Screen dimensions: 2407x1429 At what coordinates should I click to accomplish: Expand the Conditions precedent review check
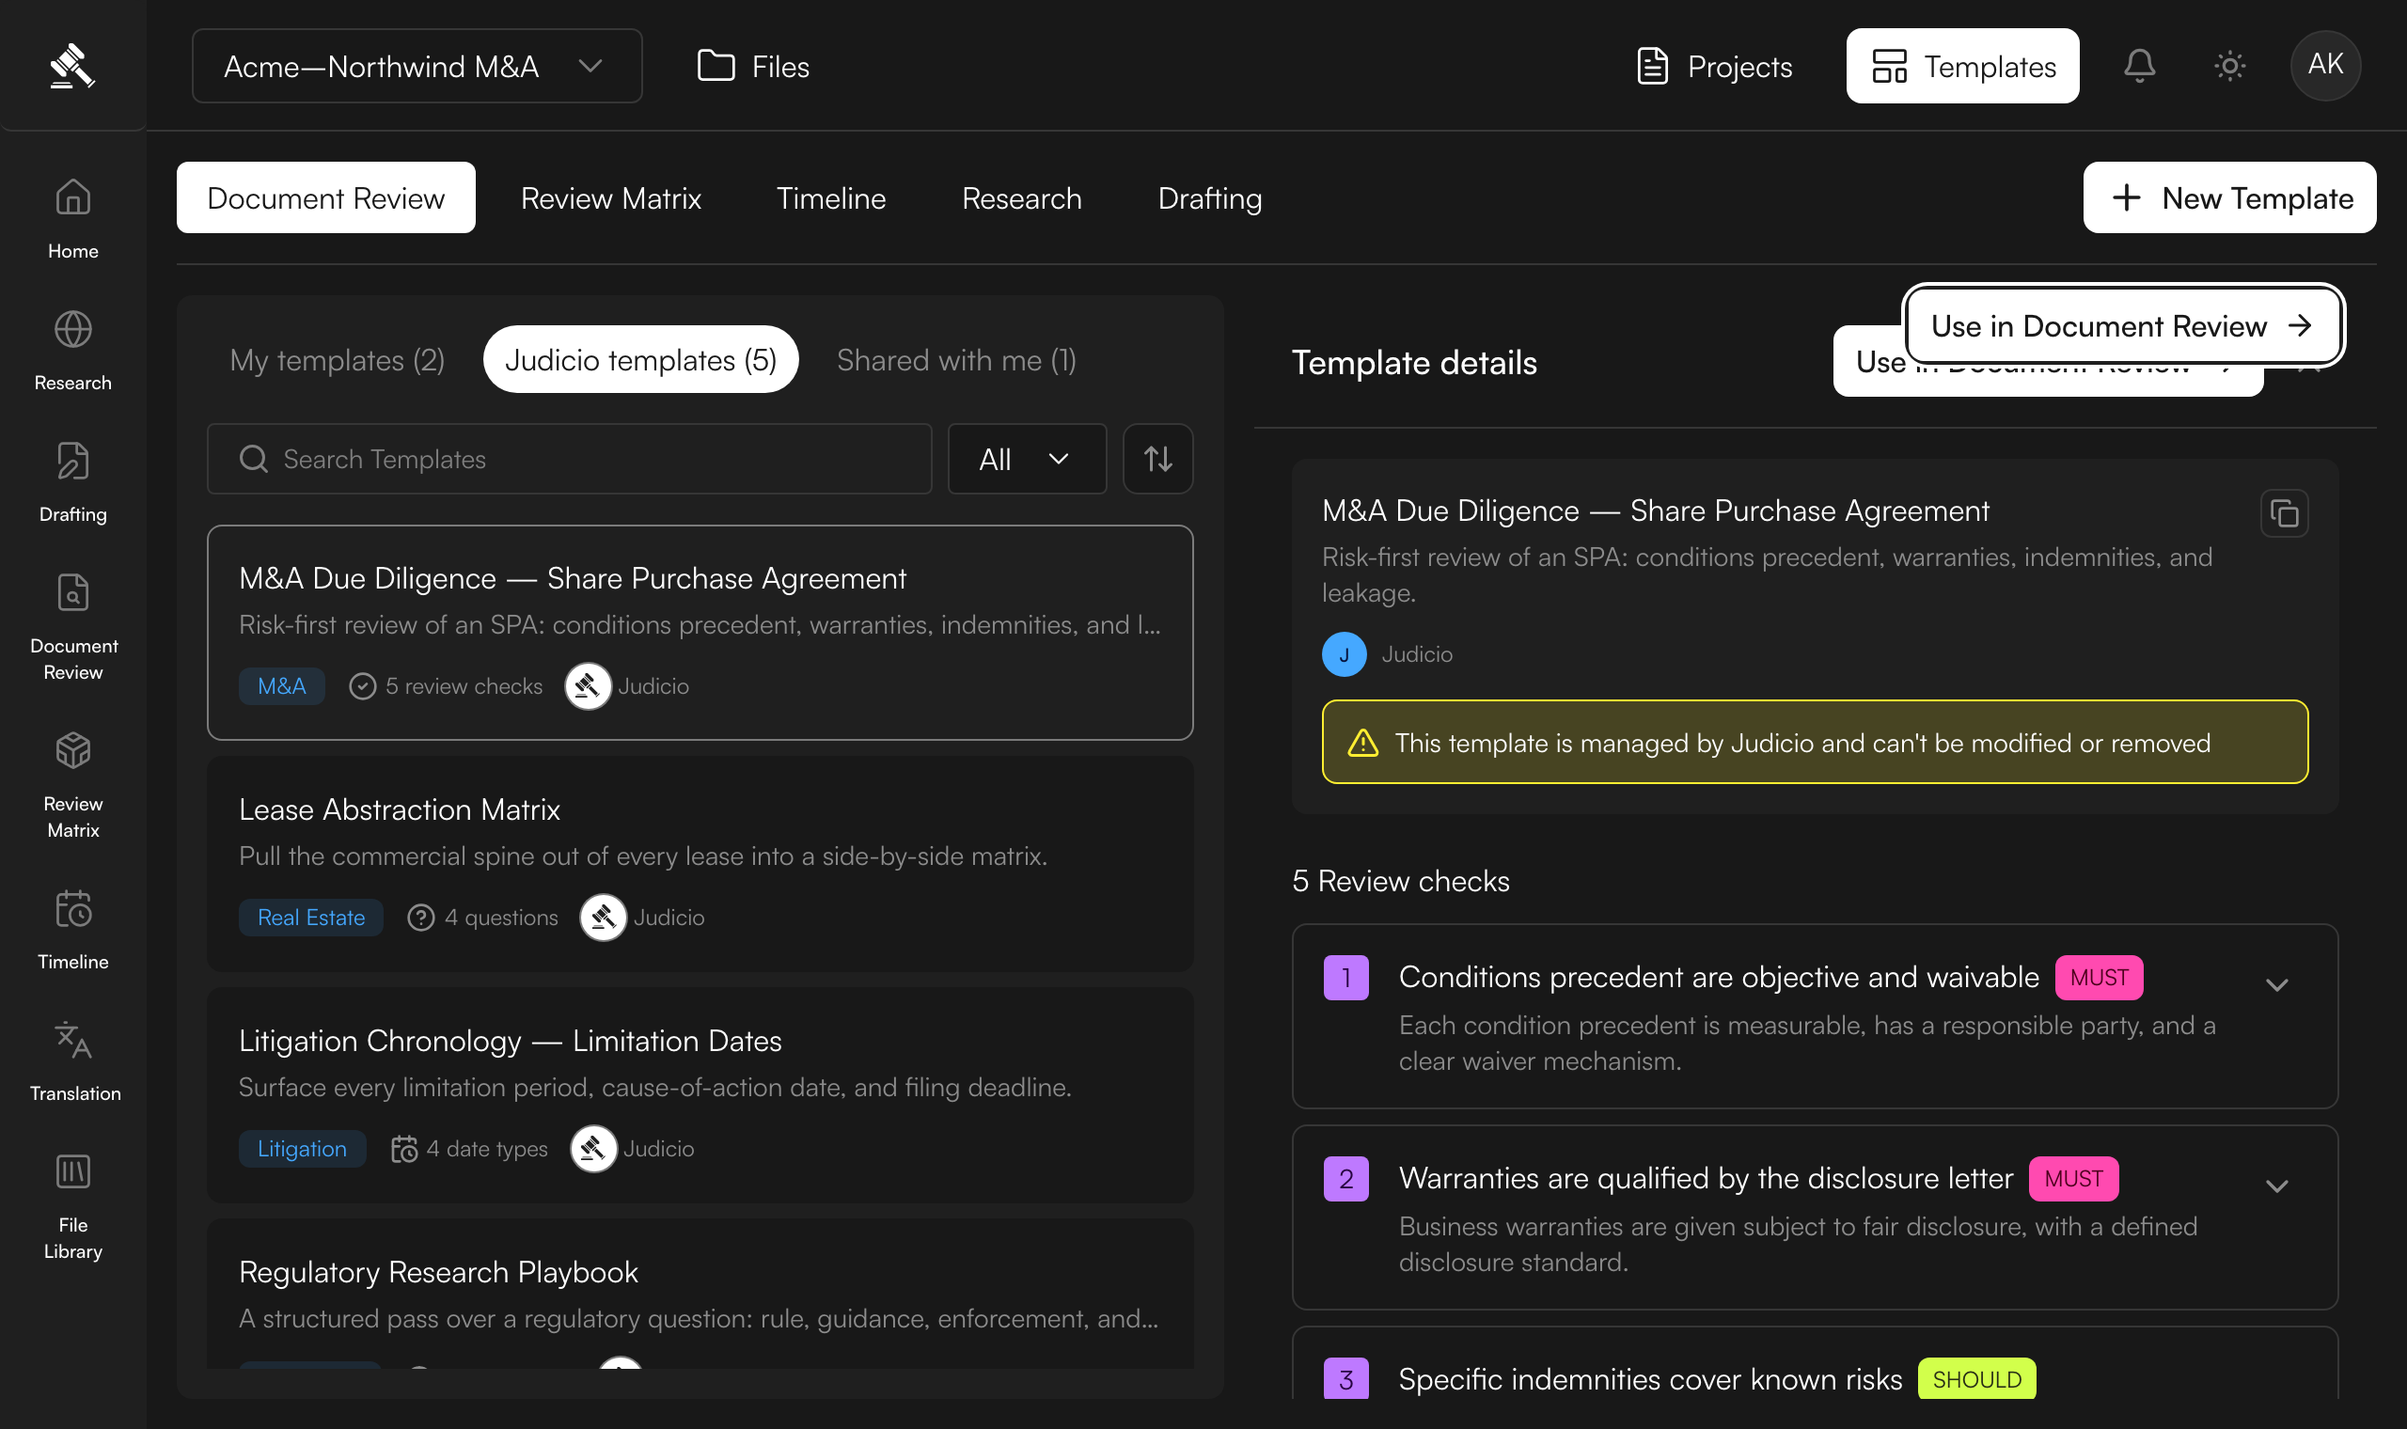pyautogui.click(x=2276, y=985)
